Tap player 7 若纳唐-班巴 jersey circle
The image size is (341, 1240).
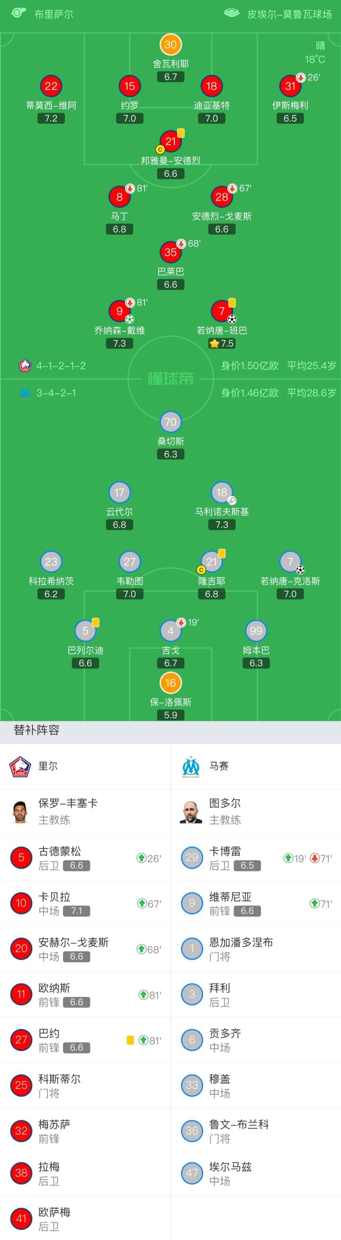click(x=222, y=311)
